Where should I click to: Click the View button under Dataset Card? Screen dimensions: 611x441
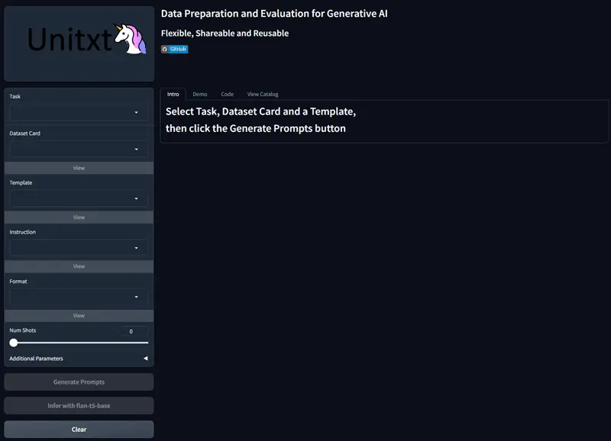[79, 168]
